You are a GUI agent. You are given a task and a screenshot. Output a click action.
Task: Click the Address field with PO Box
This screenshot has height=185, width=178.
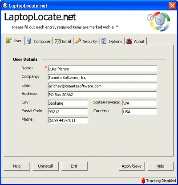[102, 94]
